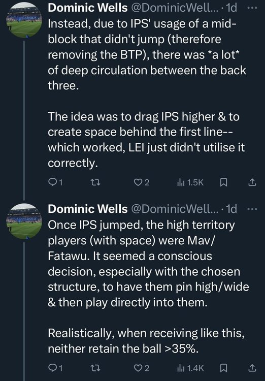This screenshot has height=381, width=265.
Task: Share the tweet with 1.4K views
Action: click(252, 368)
